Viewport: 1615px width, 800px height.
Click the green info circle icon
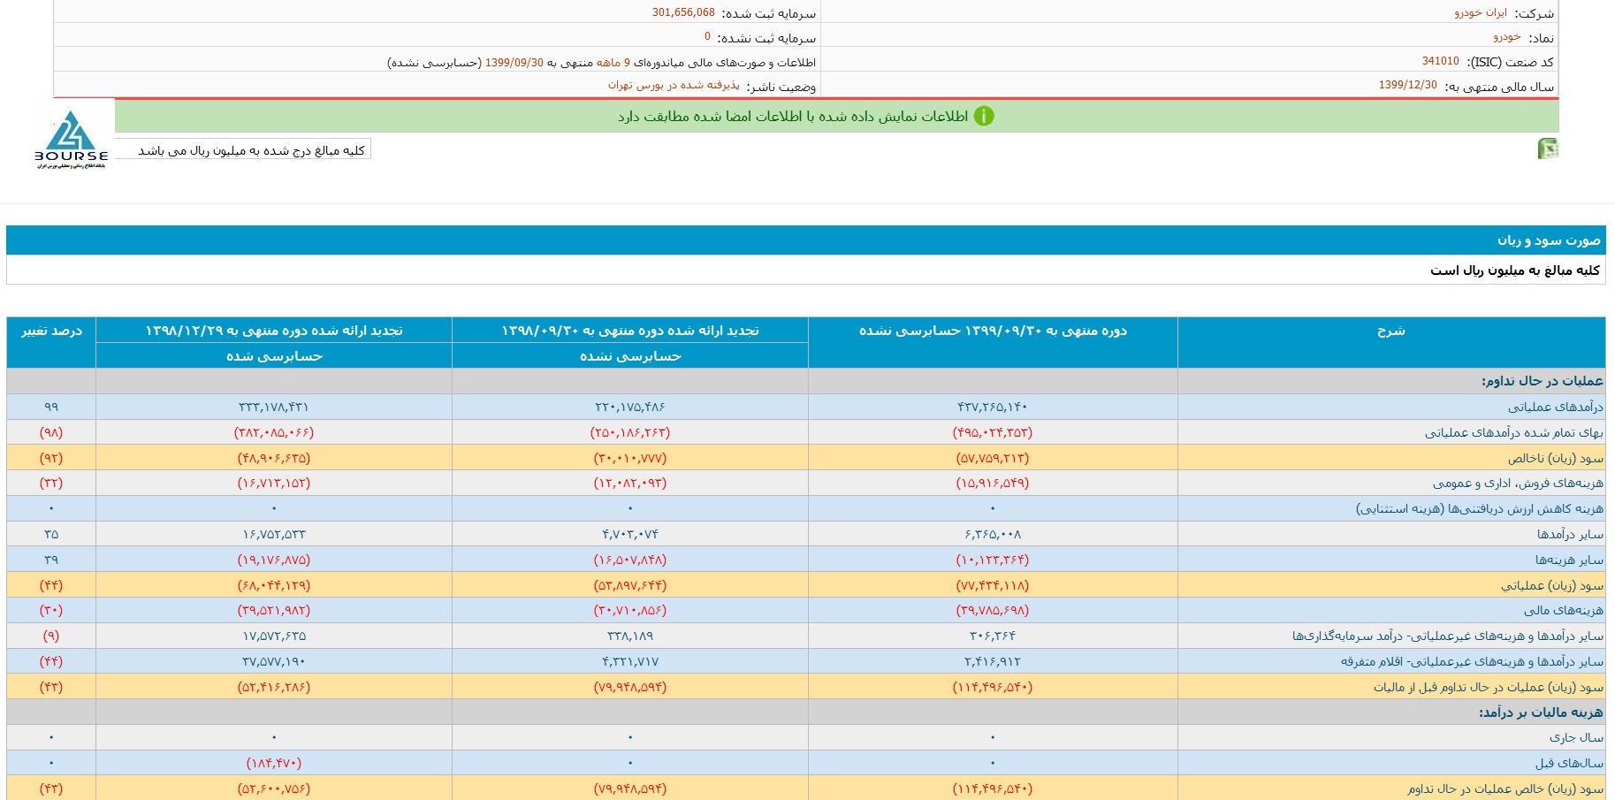tap(984, 116)
